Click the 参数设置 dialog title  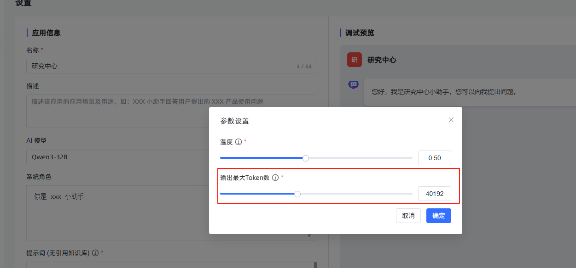point(234,121)
